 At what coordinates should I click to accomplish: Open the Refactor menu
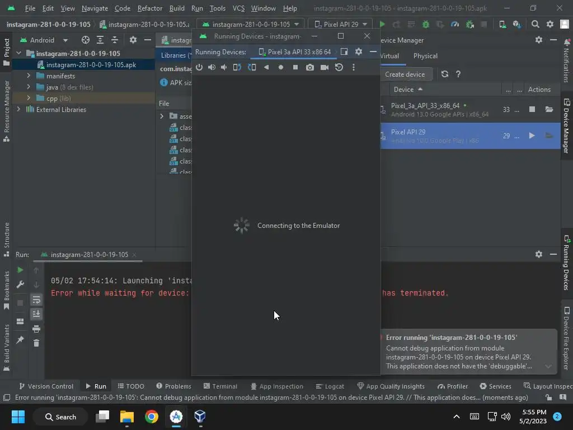coord(150,8)
